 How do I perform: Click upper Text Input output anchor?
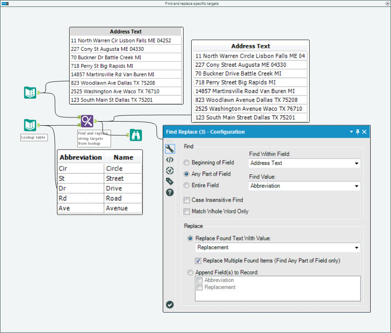pos(39,93)
